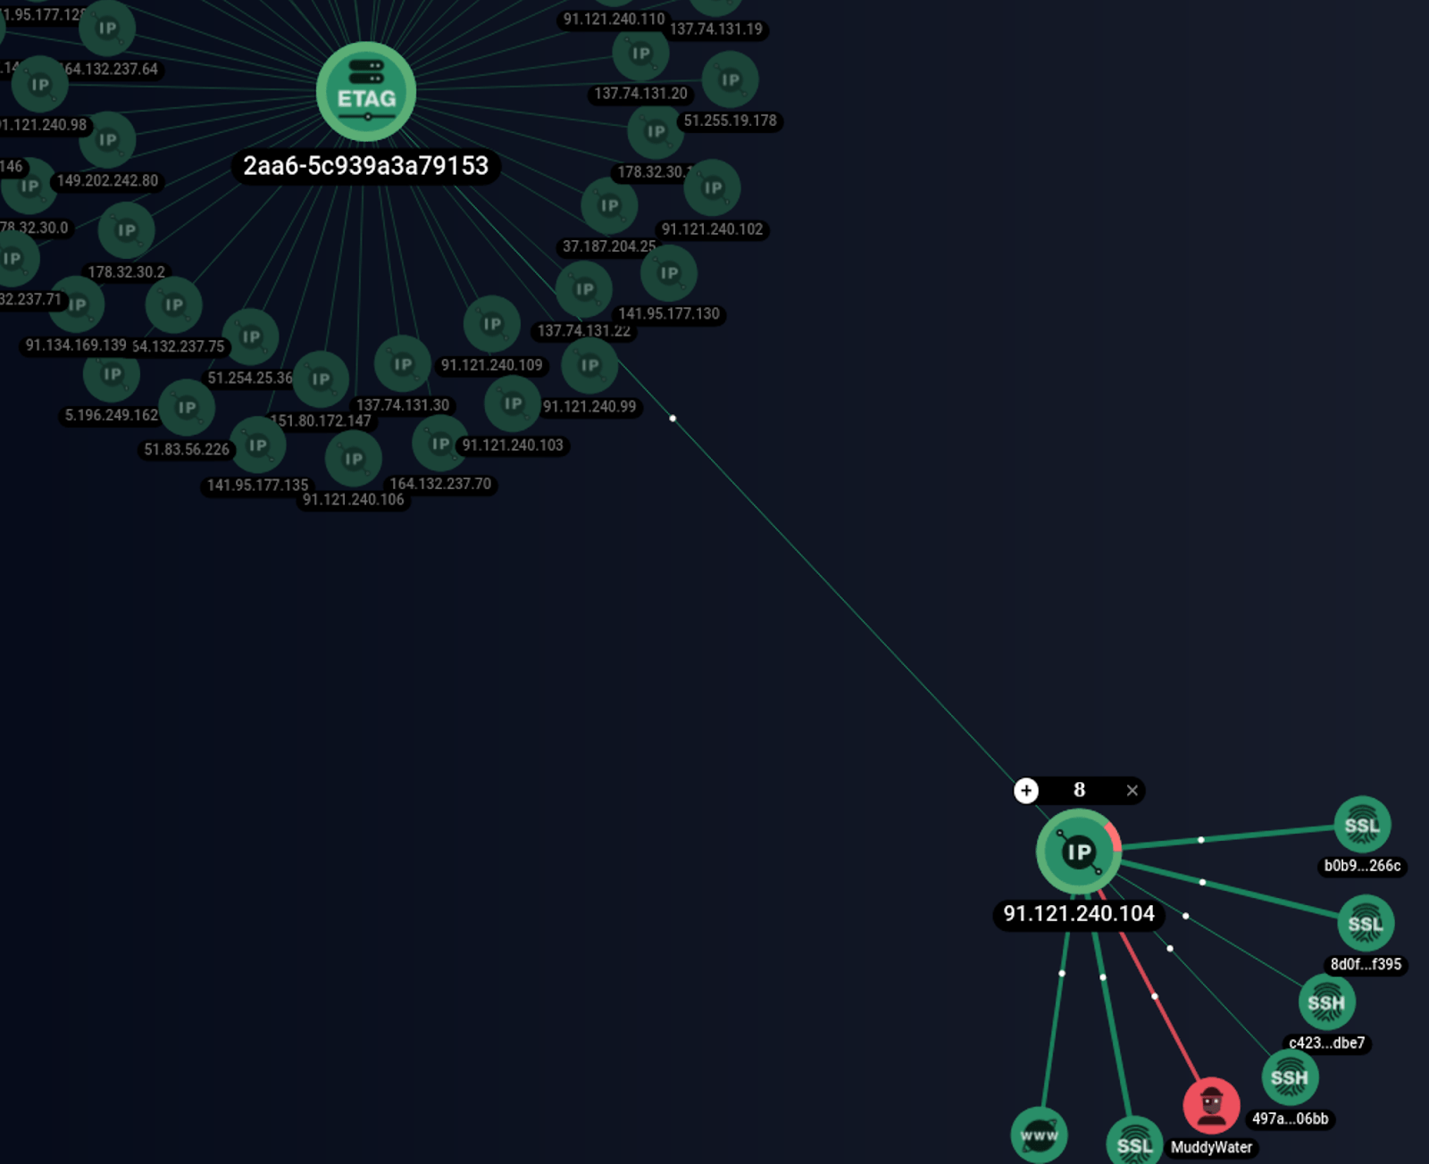Select IP node 91.121.240.102
Image resolution: width=1429 pixels, height=1164 pixels.
pos(712,187)
